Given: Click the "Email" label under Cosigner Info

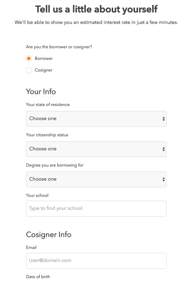Looking at the screenshot, I should (x=31, y=248).
